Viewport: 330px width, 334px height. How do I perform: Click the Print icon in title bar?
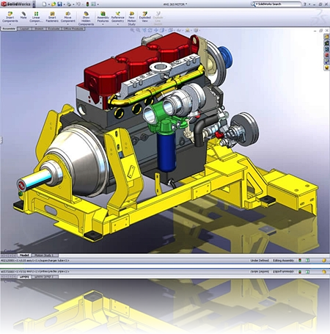point(69,4)
